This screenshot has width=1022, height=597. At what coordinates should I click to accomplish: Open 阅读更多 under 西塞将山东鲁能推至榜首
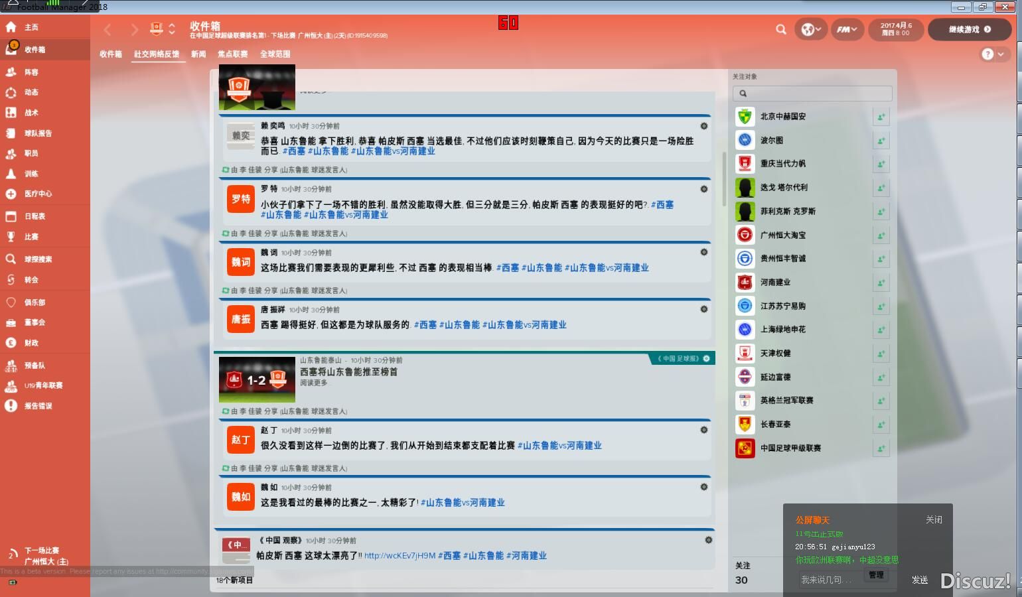pyautogui.click(x=313, y=383)
